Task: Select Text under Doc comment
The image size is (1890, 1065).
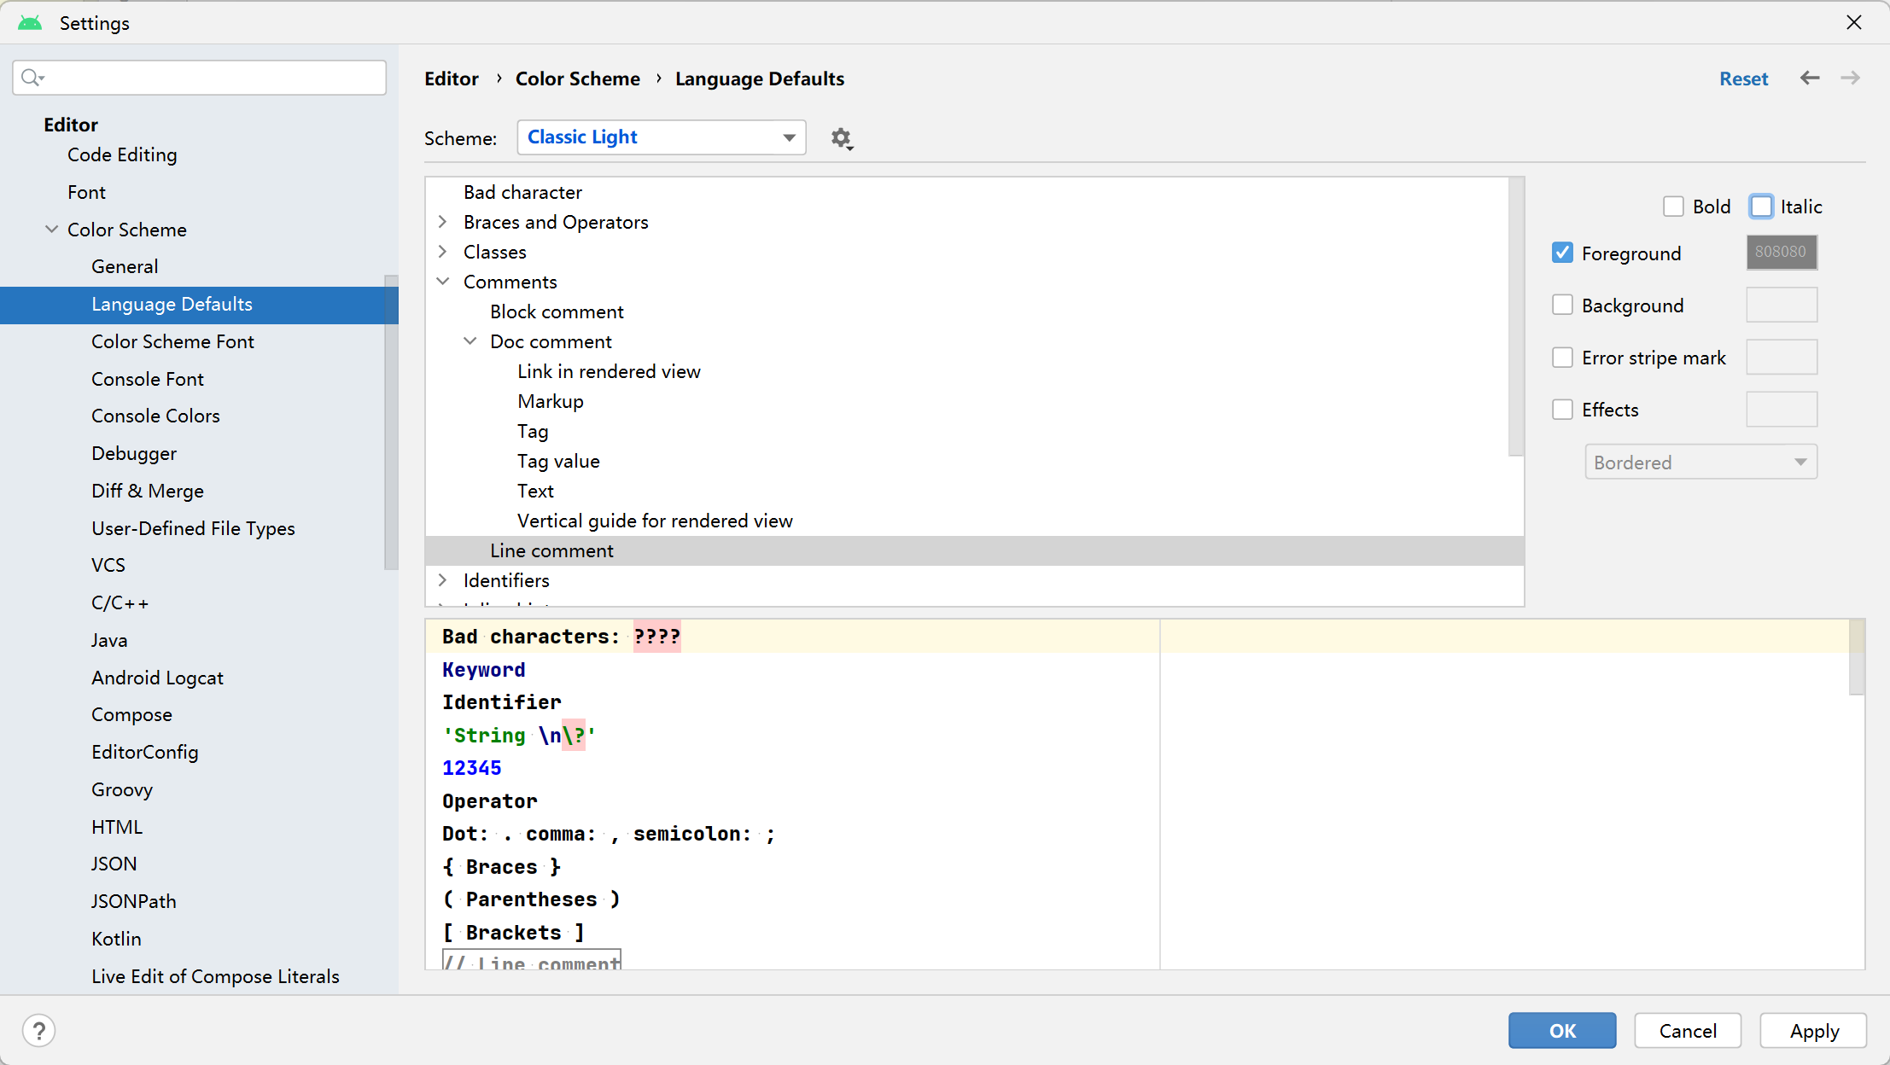Action: click(535, 491)
